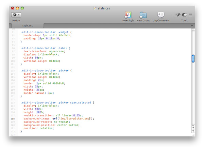Open the Action gear dropdown menu
Screen dimensions: 204x149
coord(16,15)
